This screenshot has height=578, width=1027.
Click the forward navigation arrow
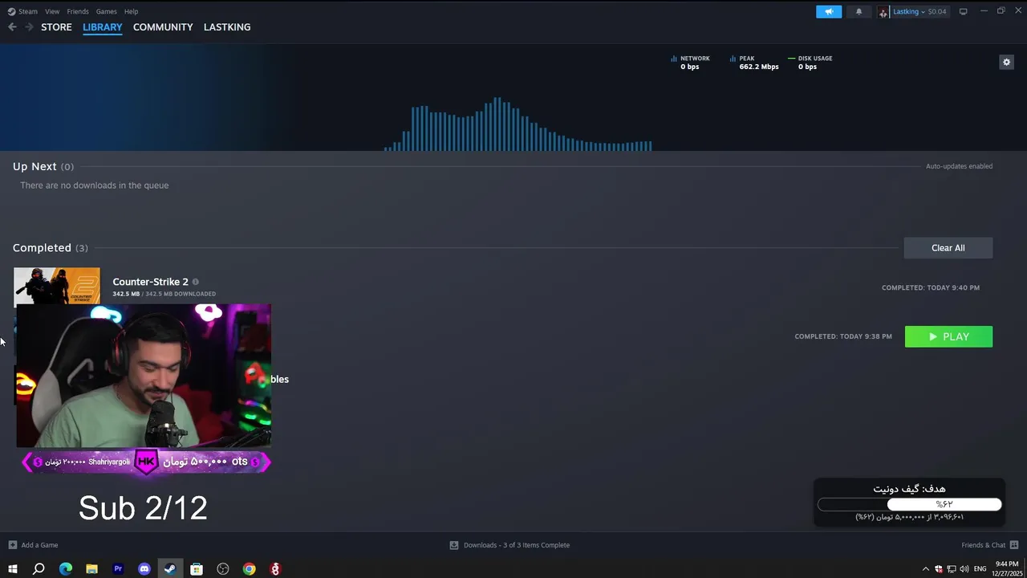click(x=30, y=27)
